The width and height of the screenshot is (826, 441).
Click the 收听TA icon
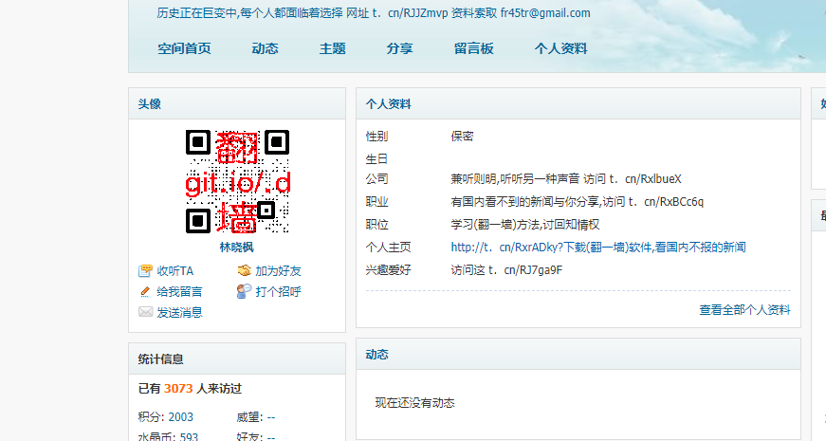[x=145, y=271]
